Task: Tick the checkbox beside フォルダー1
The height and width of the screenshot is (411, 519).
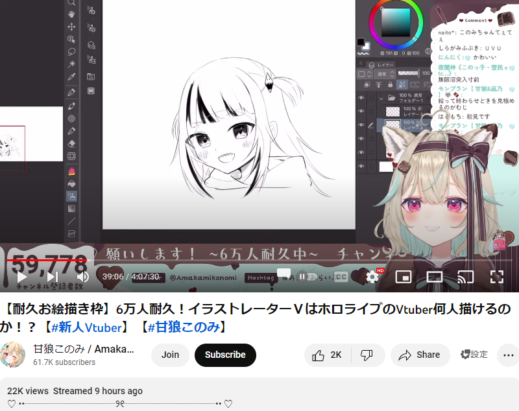Action: tap(372, 98)
